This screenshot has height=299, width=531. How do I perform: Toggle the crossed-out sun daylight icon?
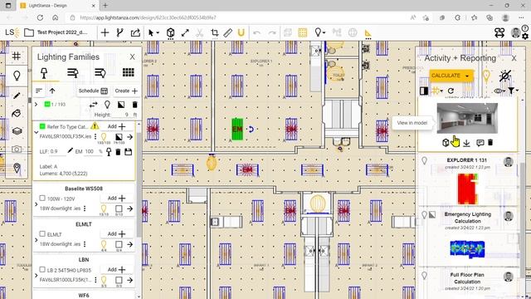click(504, 76)
